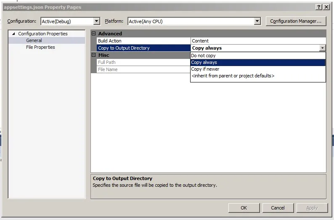Click the Copy to Output Directory description heading
The width and height of the screenshot is (334, 220).
[122, 178]
